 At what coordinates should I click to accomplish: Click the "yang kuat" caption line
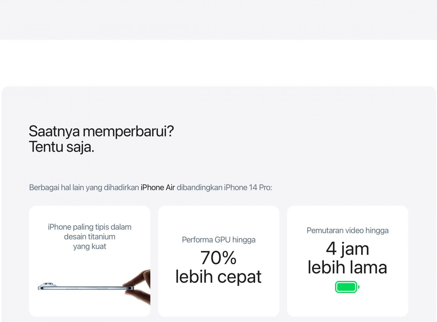pos(90,246)
